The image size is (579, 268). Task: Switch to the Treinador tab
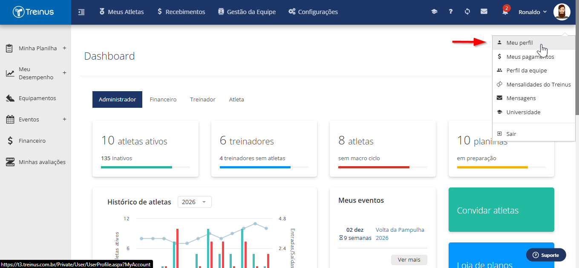pos(203,99)
